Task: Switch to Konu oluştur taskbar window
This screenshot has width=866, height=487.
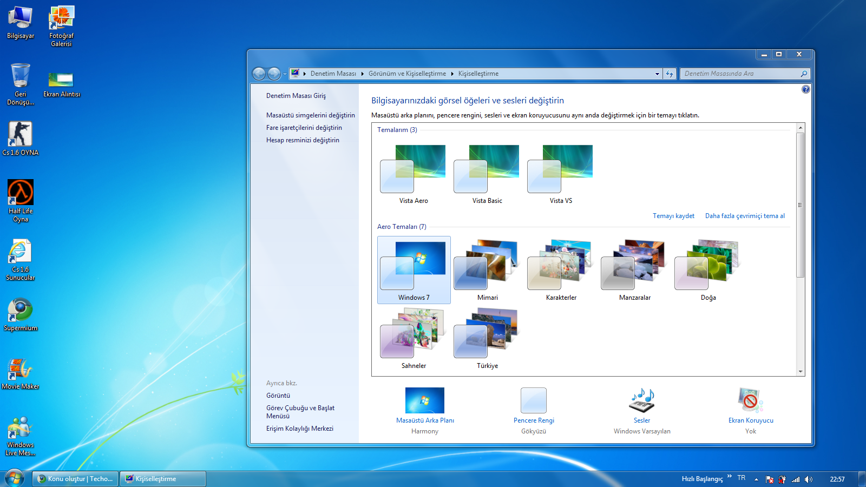Action: (76, 479)
